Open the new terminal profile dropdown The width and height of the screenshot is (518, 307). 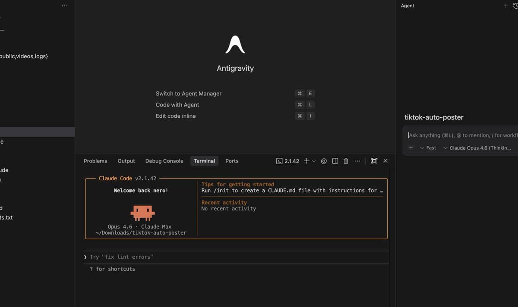314,161
